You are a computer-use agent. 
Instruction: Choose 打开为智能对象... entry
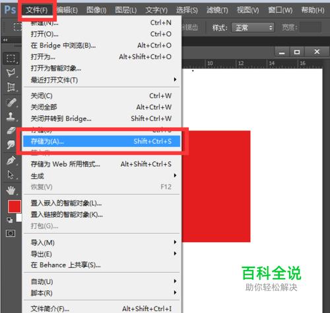[102, 68]
